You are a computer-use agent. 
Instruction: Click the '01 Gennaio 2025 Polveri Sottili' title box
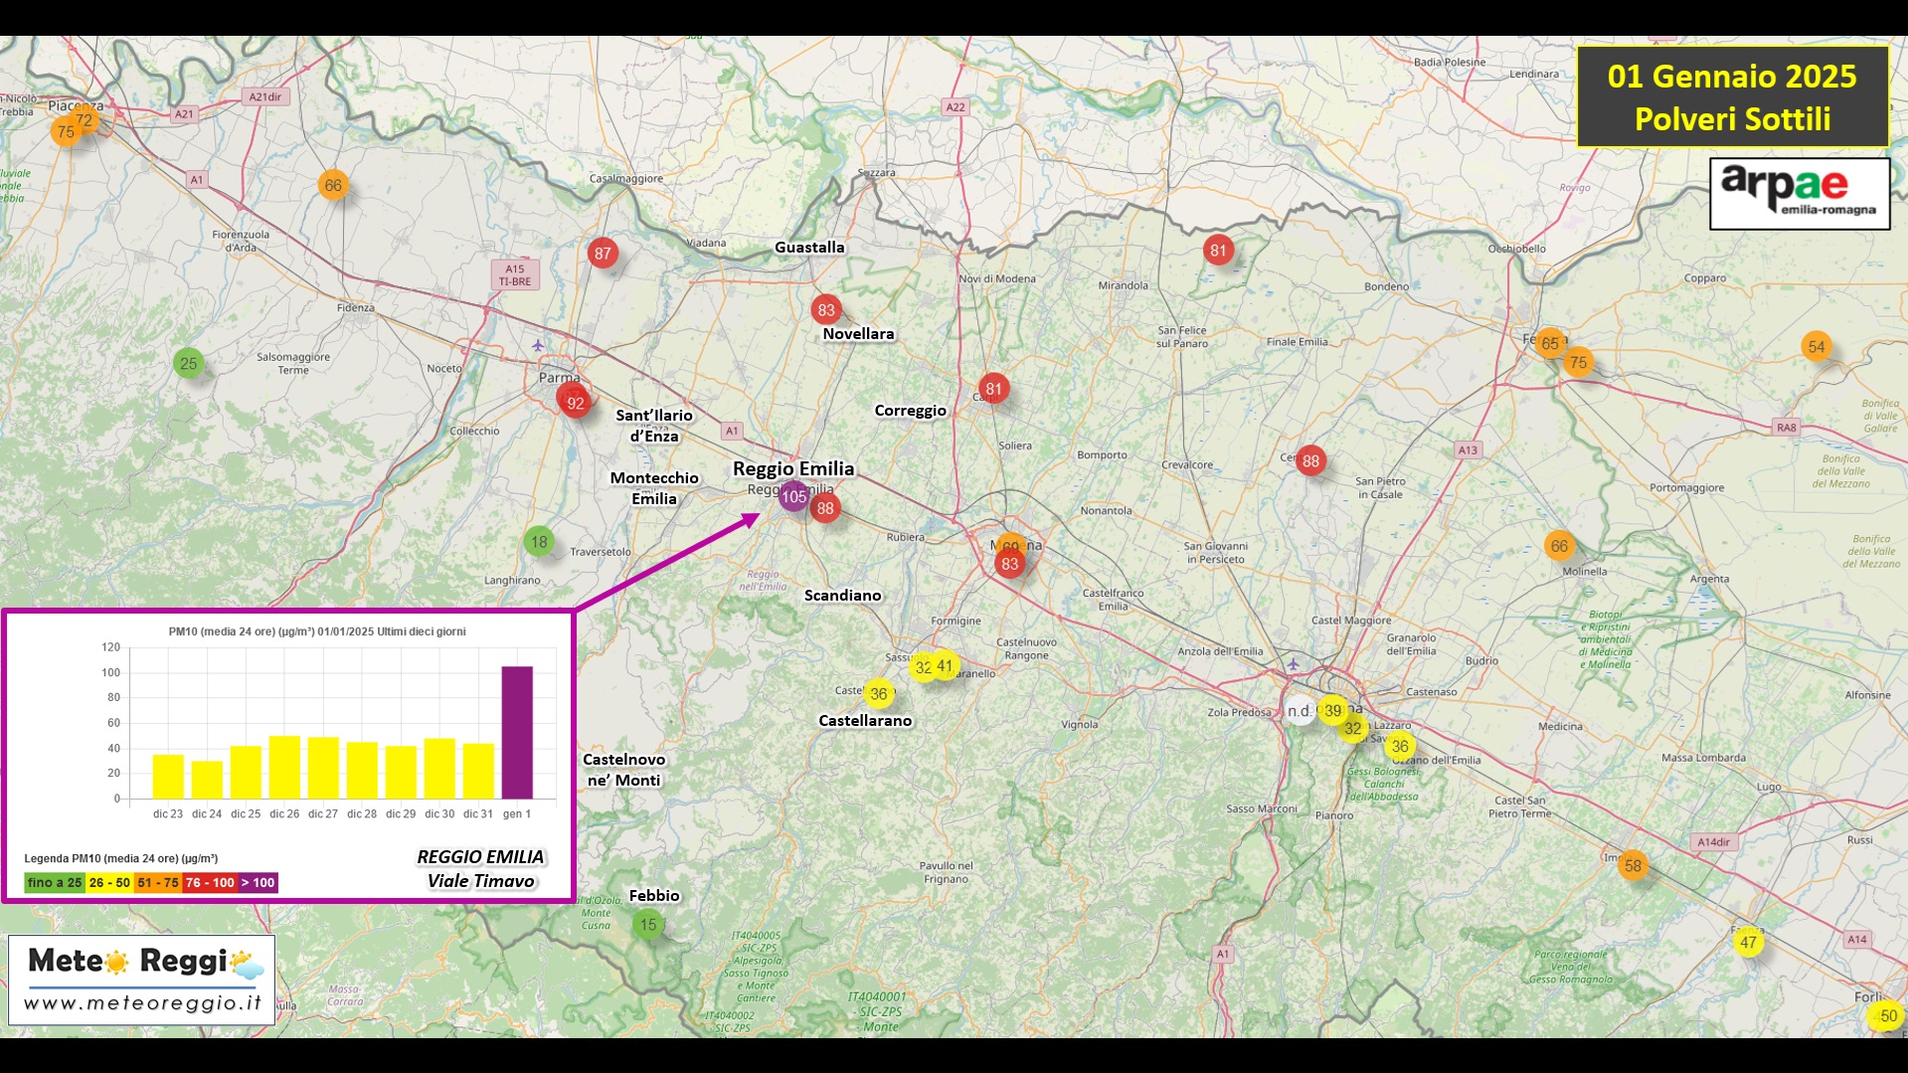pyautogui.click(x=1732, y=97)
